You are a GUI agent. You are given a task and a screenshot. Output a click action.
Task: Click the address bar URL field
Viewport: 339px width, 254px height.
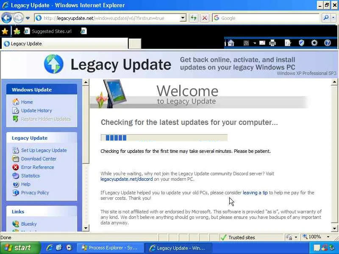click(108, 18)
